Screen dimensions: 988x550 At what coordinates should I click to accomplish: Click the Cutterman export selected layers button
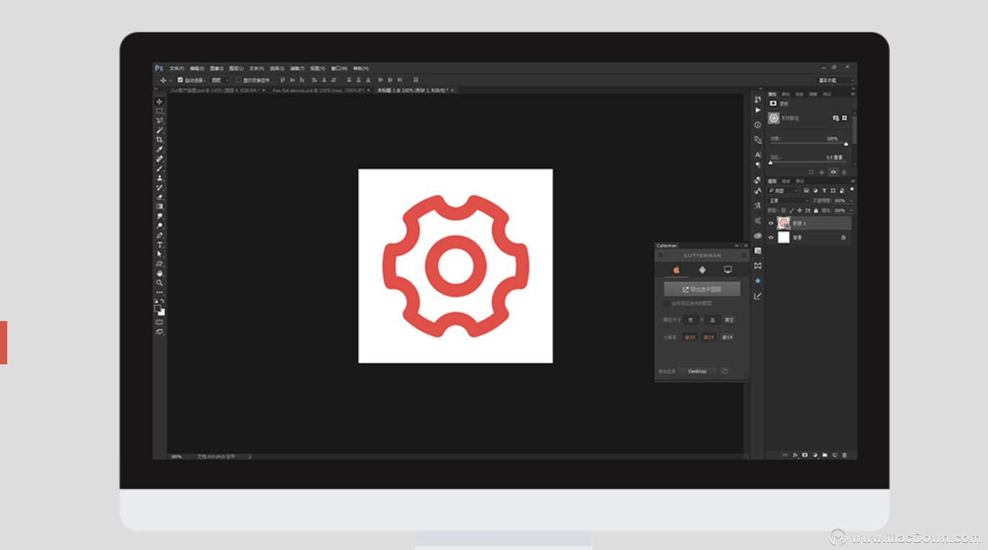point(702,289)
